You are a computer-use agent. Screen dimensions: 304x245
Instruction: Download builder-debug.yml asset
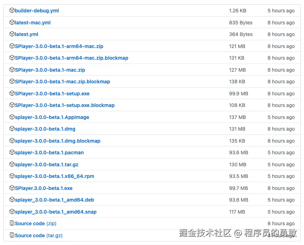click(x=37, y=11)
